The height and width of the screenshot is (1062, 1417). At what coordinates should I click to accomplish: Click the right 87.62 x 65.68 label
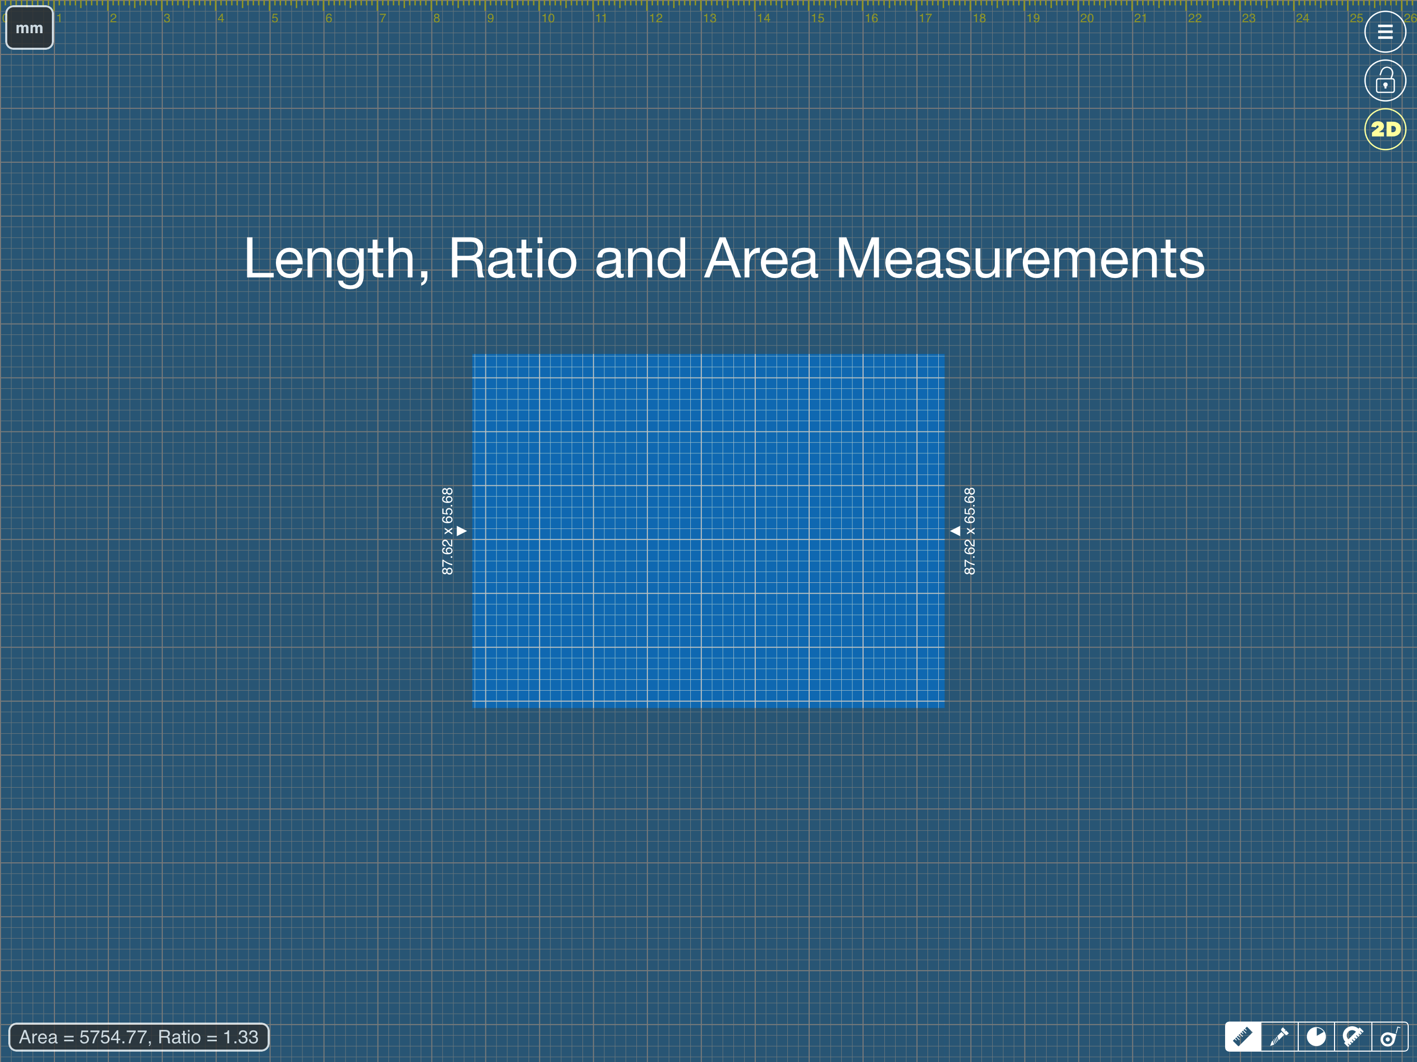970,531
